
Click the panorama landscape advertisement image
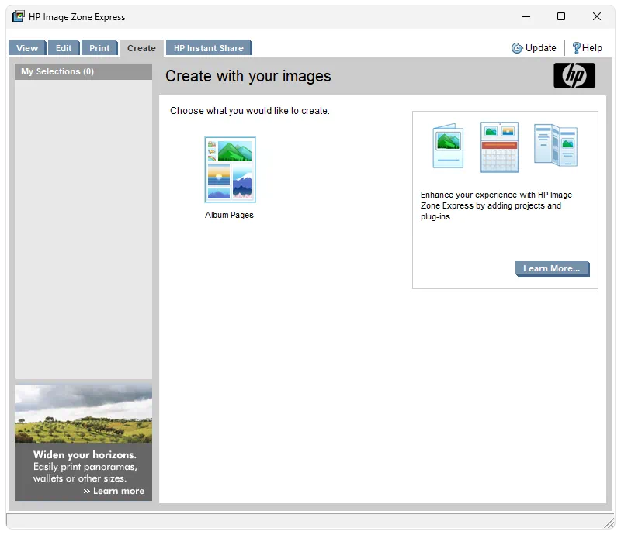click(x=83, y=413)
